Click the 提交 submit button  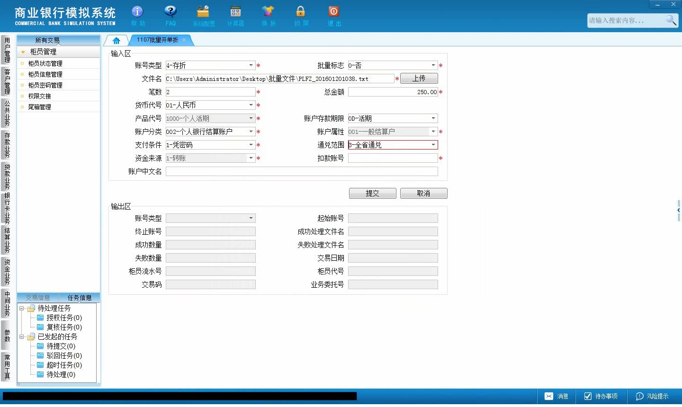373,193
